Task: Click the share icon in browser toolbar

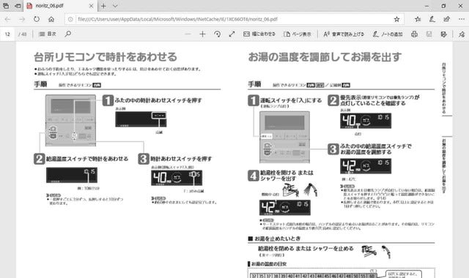Action: click(446, 19)
